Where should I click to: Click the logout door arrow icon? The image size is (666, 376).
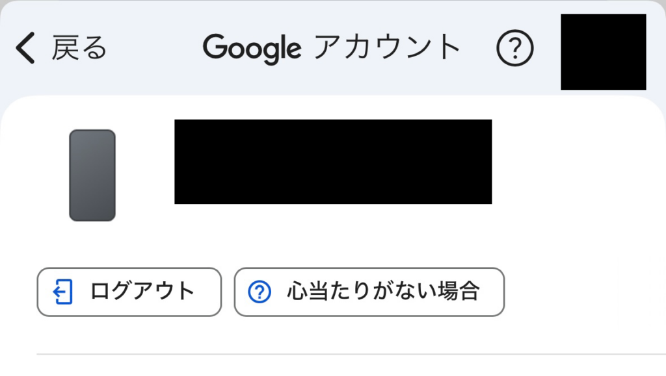[x=62, y=292]
